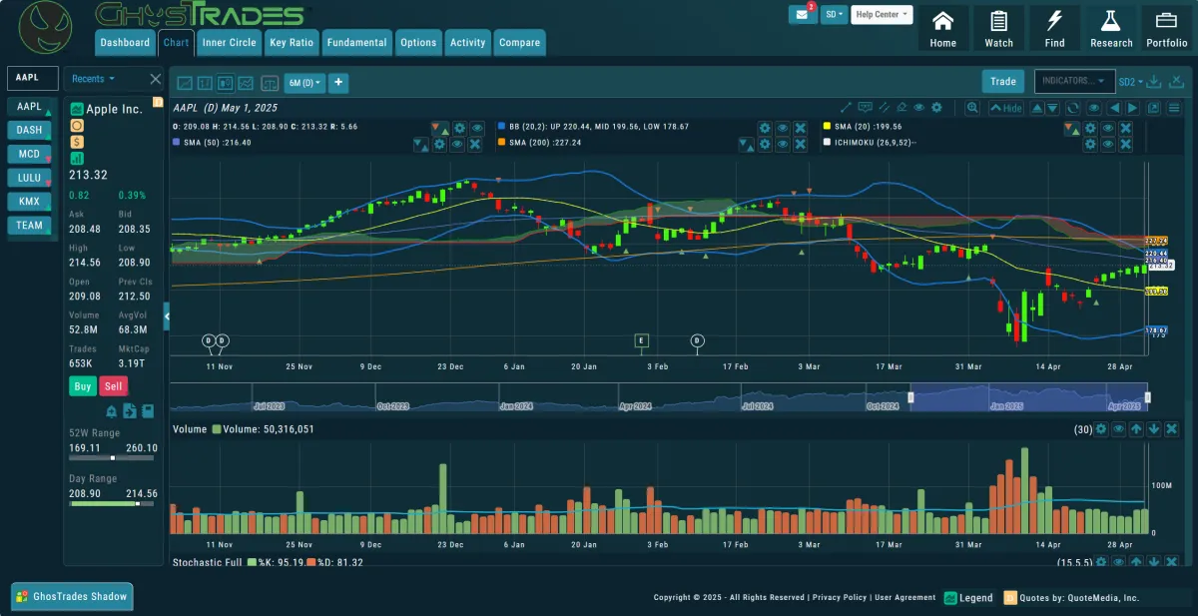Screen dimensions: 1198x616
Task: Open the GhosTrades Shadow button
Action: [72, 597]
